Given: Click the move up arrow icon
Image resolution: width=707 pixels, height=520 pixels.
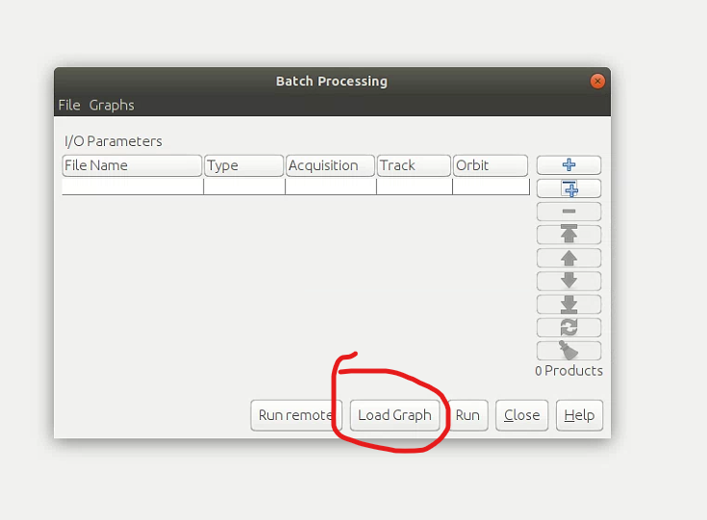Looking at the screenshot, I should point(568,258).
